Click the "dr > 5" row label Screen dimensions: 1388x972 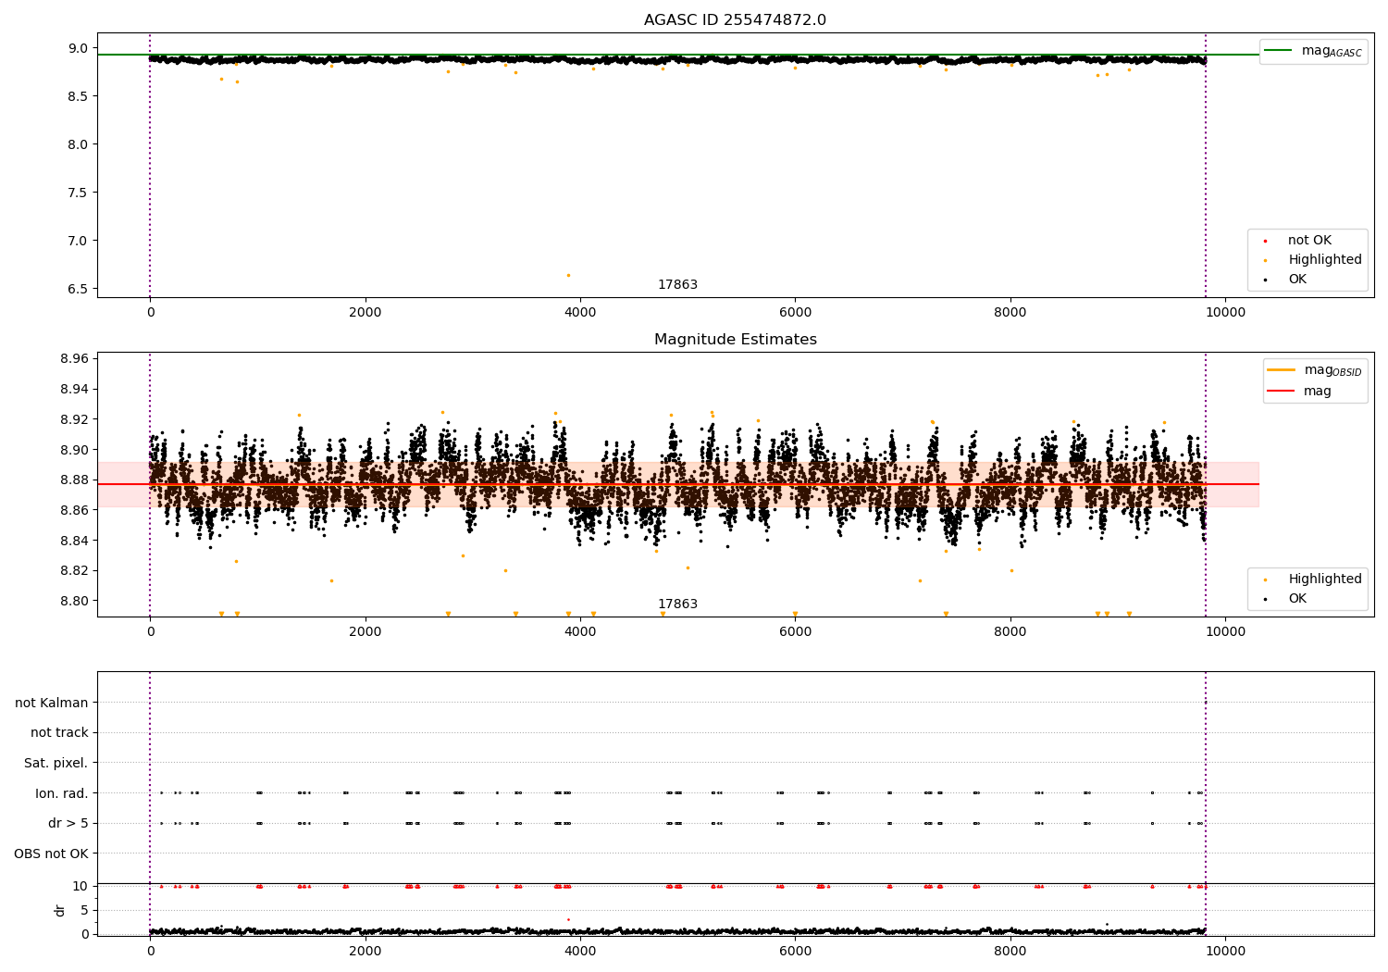[x=68, y=823]
